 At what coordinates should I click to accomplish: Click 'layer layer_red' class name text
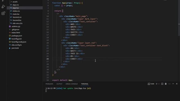pyautogui.click(x=86, y=43)
